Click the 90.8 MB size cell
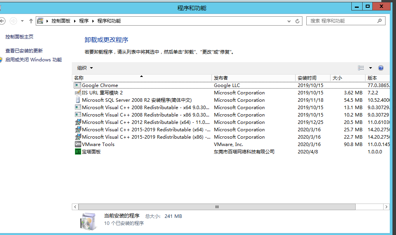This screenshot has height=235, width=396. [x=353, y=144]
